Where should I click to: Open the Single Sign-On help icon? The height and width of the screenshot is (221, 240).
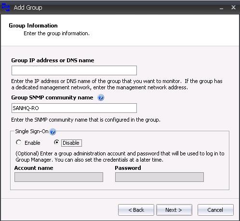tap(53, 132)
